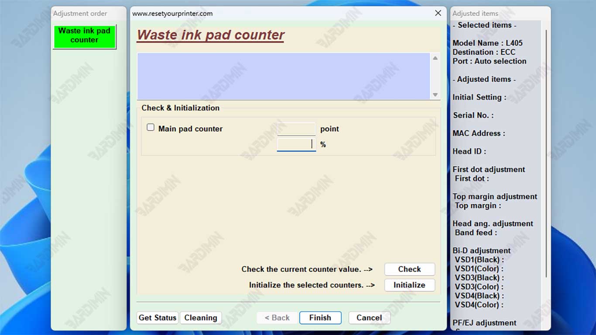Screen dimensions: 596x335
Task: Go to previous step with Back
Action: tap(277, 318)
